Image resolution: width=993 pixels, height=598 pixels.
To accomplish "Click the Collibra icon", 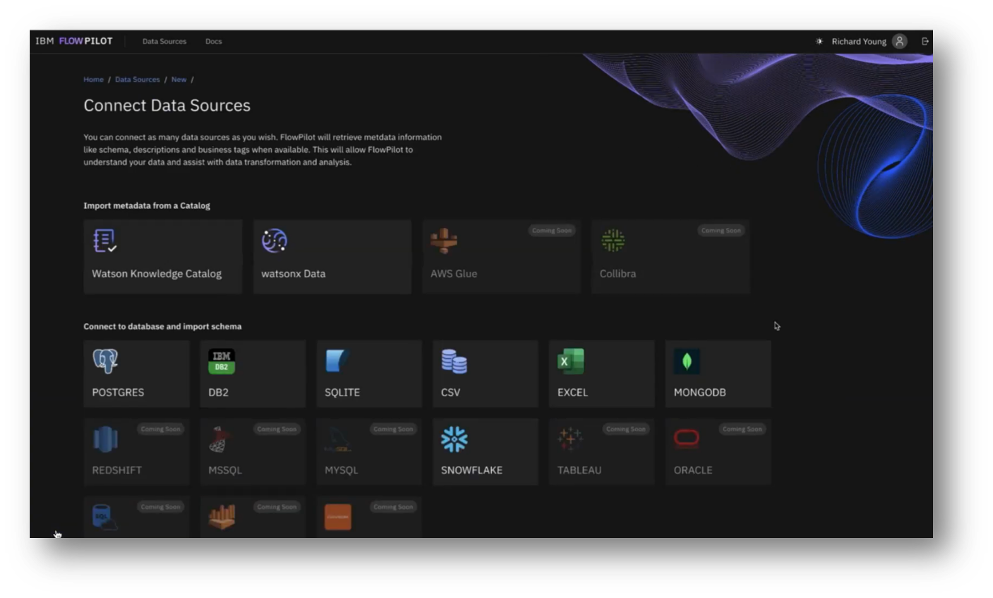I will pyautogui.click(x=613, y=241).
